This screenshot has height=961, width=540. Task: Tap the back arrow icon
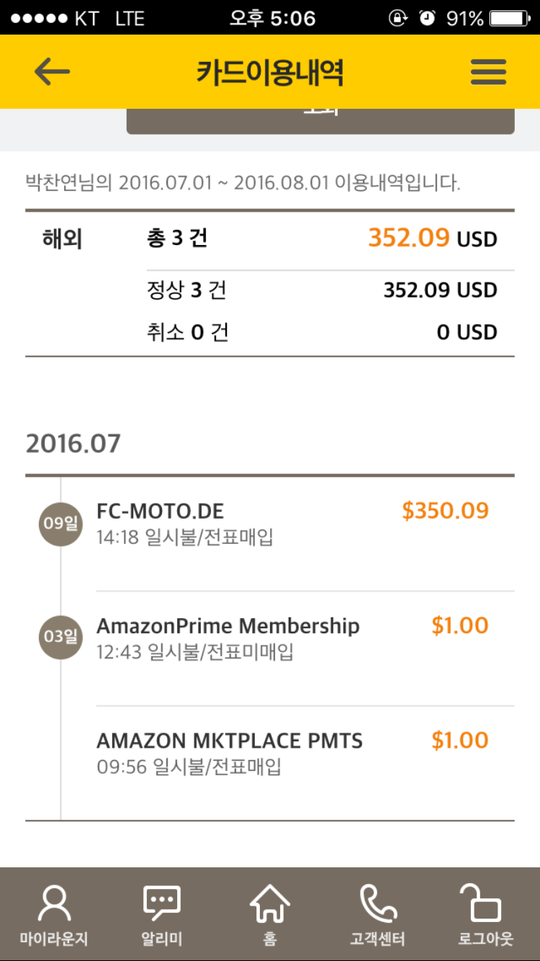click(x=52, y=72)
